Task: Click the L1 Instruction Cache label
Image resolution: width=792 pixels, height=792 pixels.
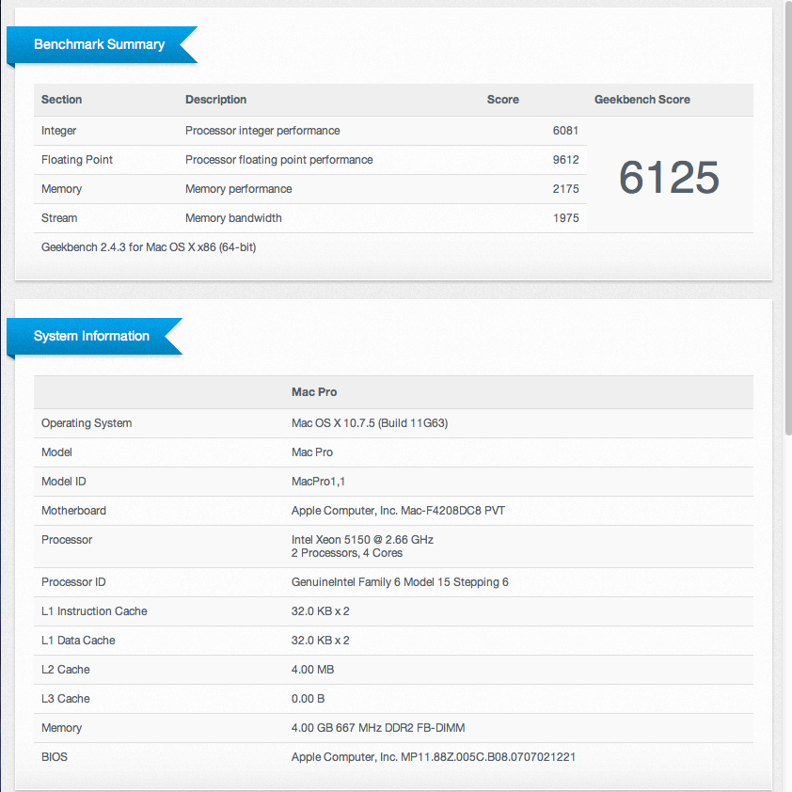Action: pos(94,611)
